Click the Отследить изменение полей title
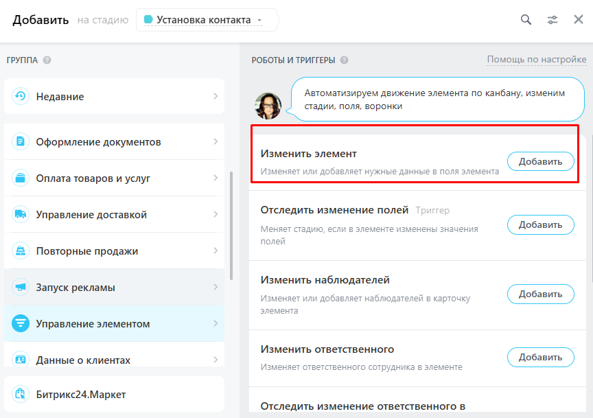The image size is (593, 418). pos(334,210)
